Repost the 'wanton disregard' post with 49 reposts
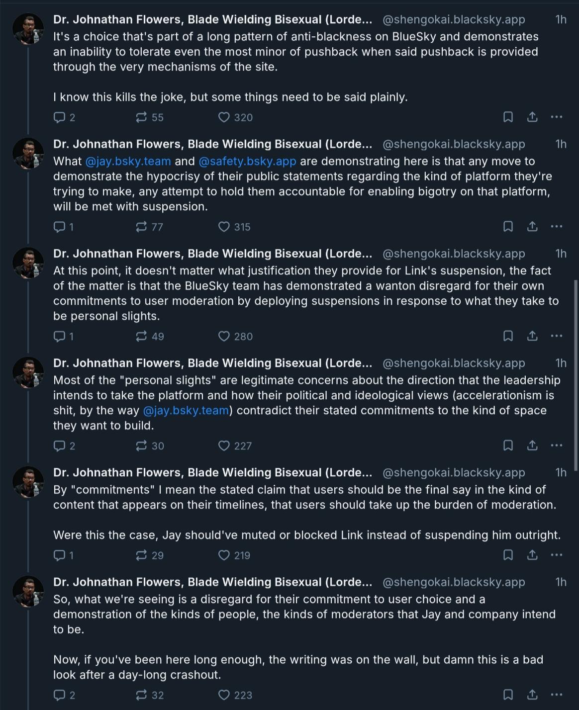This screenshot has height=710, width=579. pyautogui.click(x=141, y=337)
